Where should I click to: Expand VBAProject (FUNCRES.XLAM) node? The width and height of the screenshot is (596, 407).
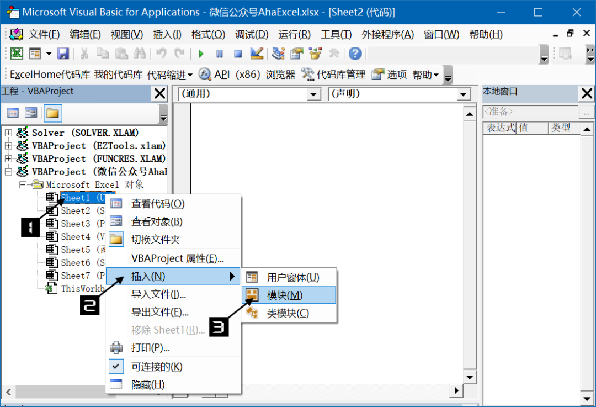coord(8,158)
